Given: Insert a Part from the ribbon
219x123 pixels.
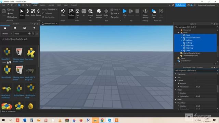Looking at the screenshot, I should (77, 12).
